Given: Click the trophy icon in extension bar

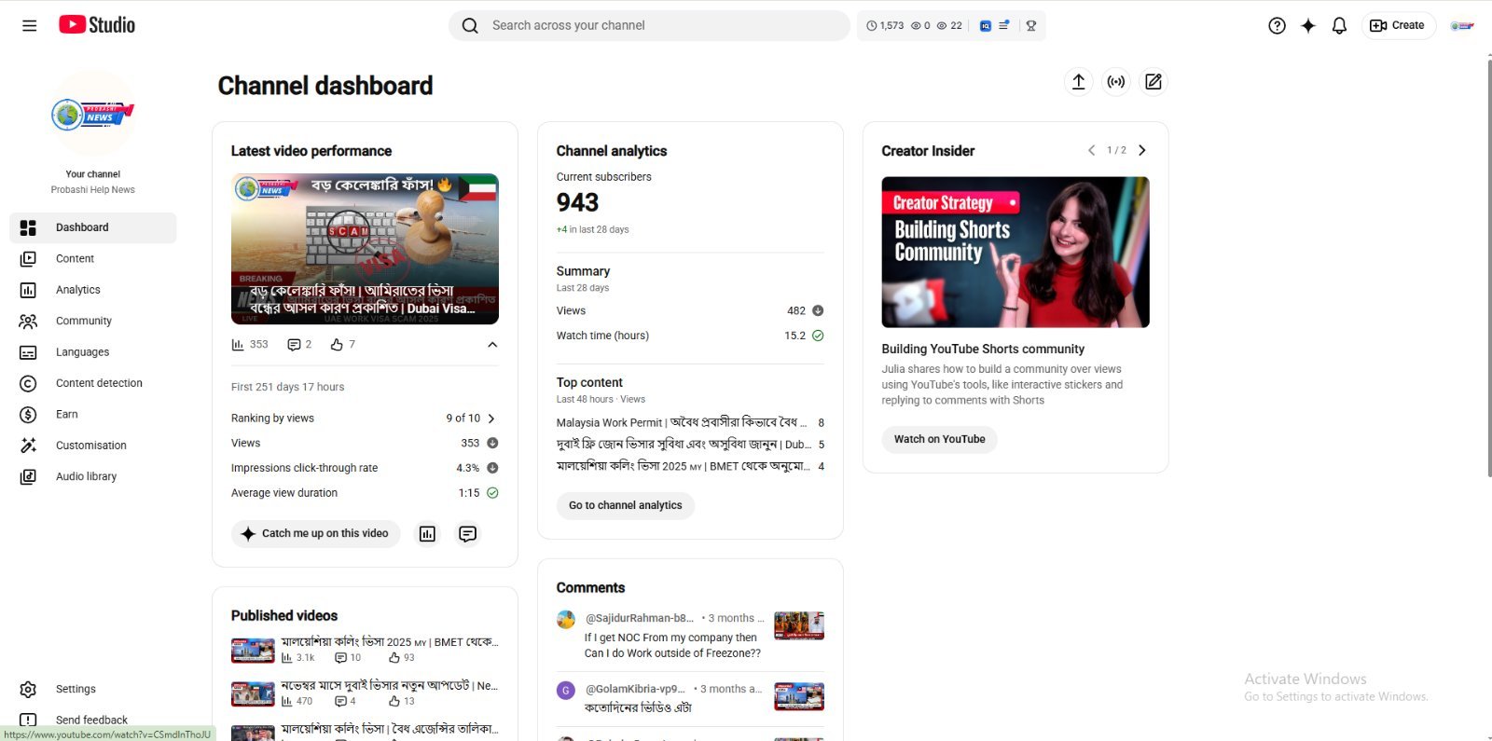Looking at the screenshot, I should 1031,26.
